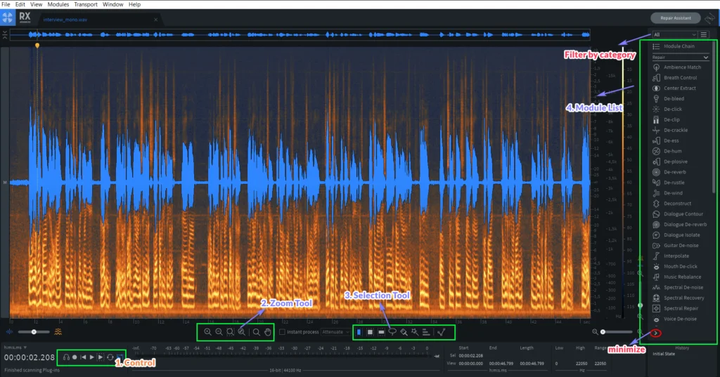Collapse the waveform overview strip
Image resolution: width=720 pixels, height=377 pixels.
click(5, 34)
